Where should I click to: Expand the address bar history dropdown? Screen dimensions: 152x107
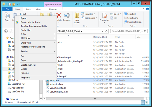[x=102, y=31]
